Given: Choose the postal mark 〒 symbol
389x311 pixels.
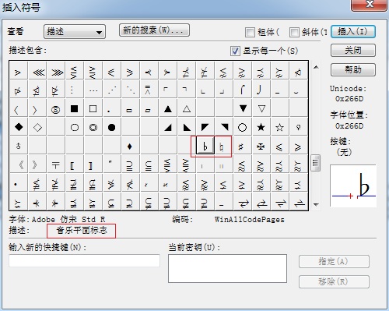Looking at the screenshot, I should point(56,165).
